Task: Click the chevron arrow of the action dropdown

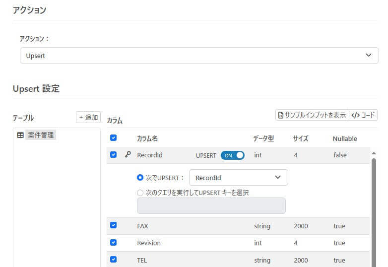Action: coord(369,55)
